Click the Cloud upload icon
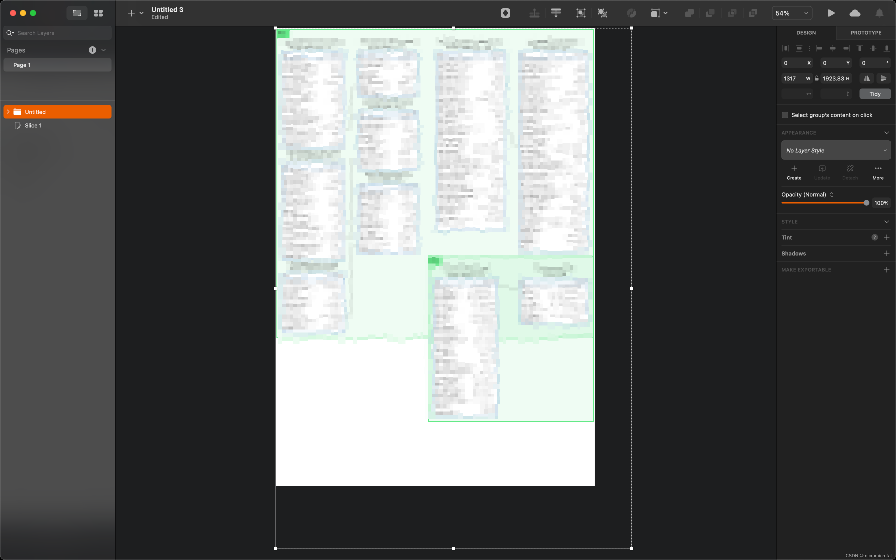This screenshot has width=896, height=560. pyautogui.click(x=854, y=13)
